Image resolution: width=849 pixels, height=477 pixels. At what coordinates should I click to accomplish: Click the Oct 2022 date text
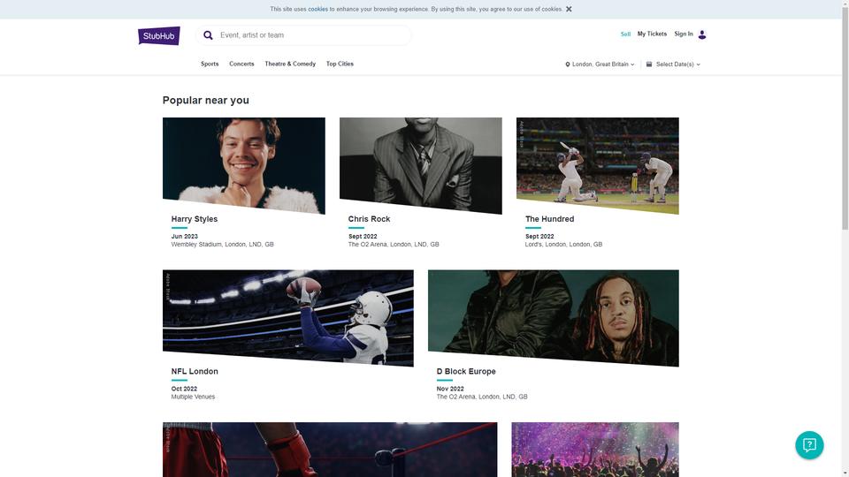[184, 389]
